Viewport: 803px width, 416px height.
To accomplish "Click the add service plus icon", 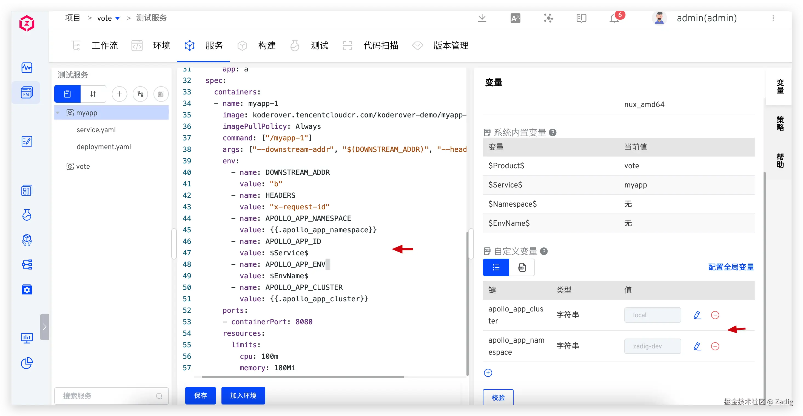I will (119, 94).
